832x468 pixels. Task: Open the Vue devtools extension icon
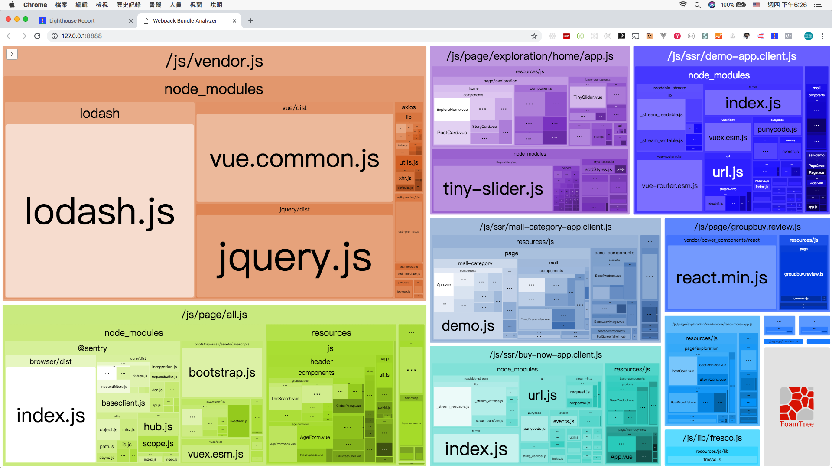pyautogui.click(x=663, y=36)
